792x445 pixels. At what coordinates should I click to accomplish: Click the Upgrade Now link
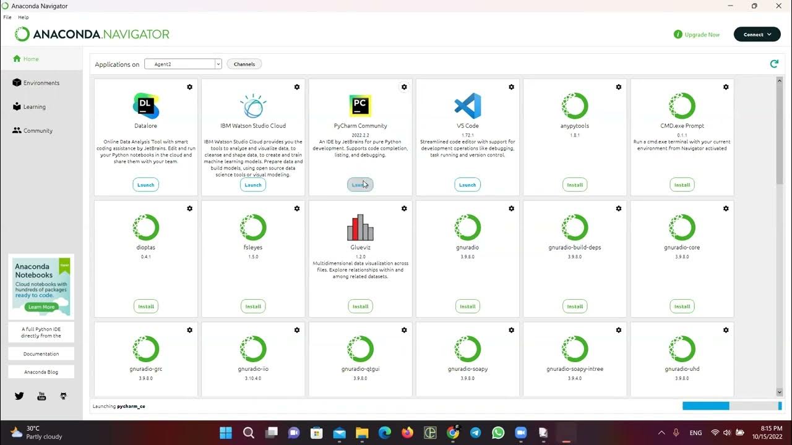click(697, 35)
